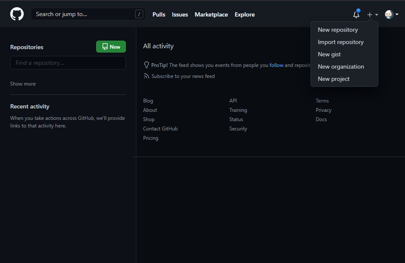This screenshot has height=263, width=405.
Task: Open the Training footer link
Action: pos(238,110)
